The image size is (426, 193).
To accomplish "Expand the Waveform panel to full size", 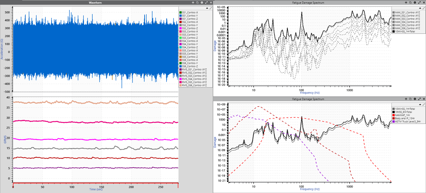I will click(x=206, y=2).
